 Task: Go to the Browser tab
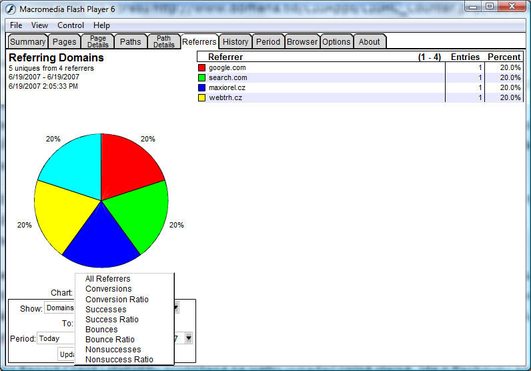tap(302, 41)
